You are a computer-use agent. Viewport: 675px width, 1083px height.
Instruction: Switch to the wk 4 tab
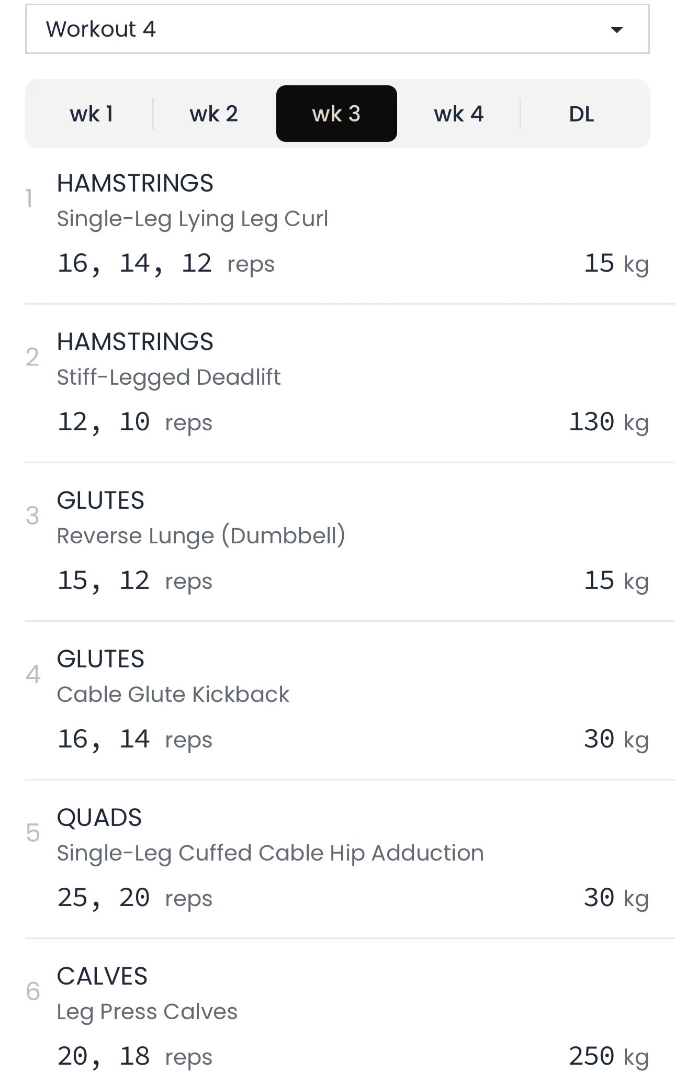click(458, 114)
